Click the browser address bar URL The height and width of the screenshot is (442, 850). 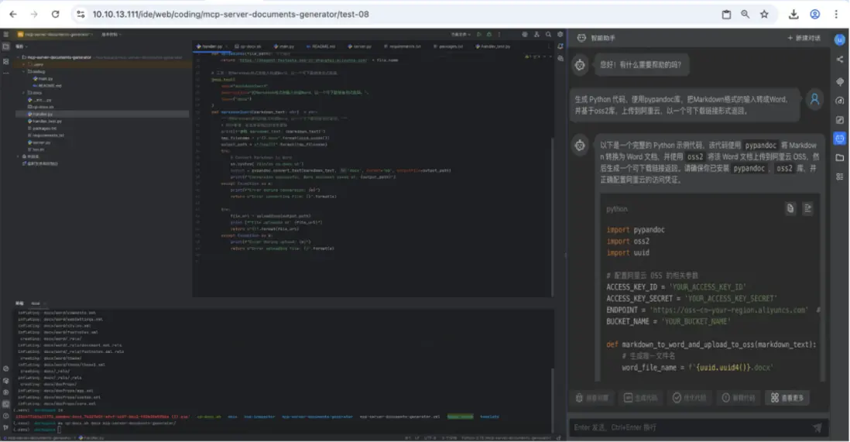(x=231, y=14)
